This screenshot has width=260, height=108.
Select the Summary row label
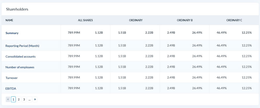(x=12, y=33)
